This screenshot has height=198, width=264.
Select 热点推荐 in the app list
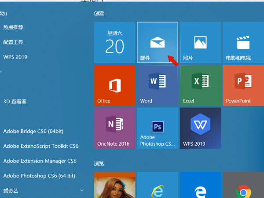[x=13, y=27]
